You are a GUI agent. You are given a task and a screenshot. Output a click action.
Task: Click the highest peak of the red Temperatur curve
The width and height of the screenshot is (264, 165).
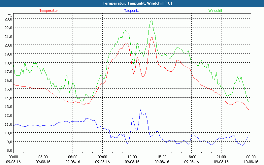coord(152,37)
